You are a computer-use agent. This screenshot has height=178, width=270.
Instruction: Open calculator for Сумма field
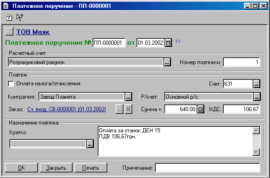(x=201, y=109)
